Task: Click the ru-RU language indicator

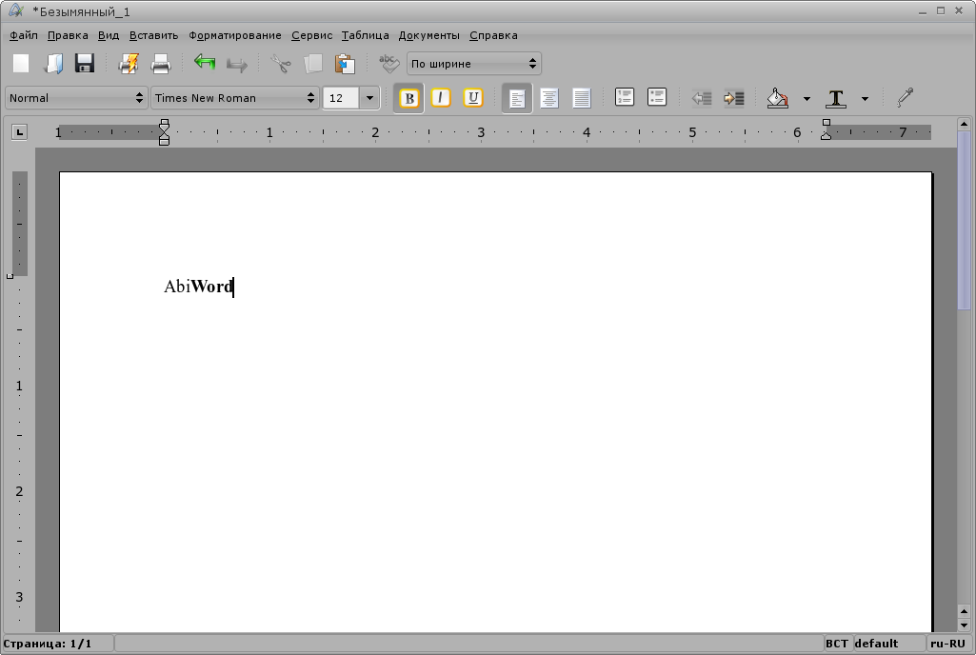Action: click(x=948, y=644)
